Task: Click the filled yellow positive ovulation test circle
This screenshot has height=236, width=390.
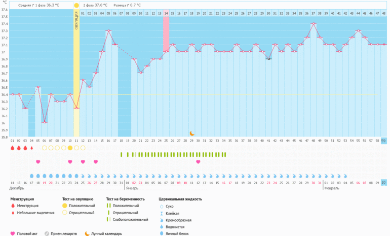Action: click(70, 148)
